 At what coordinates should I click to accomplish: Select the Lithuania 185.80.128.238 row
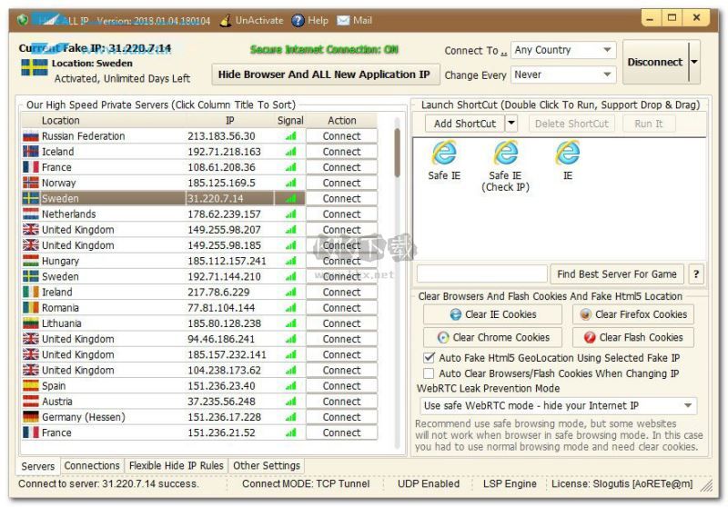click(x=199, y=323)
